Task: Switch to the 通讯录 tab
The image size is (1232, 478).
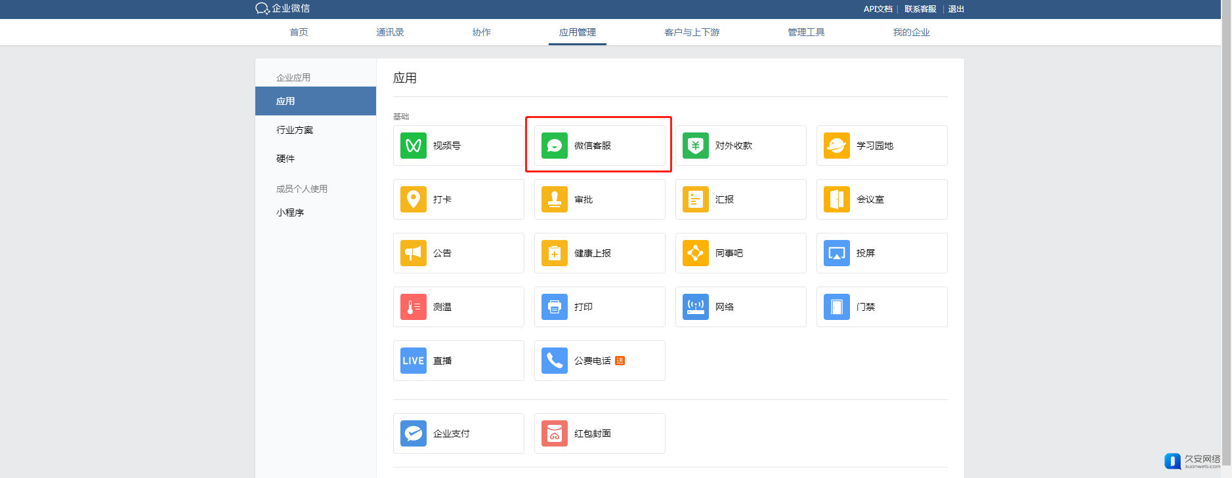Action: coord(390,32)
